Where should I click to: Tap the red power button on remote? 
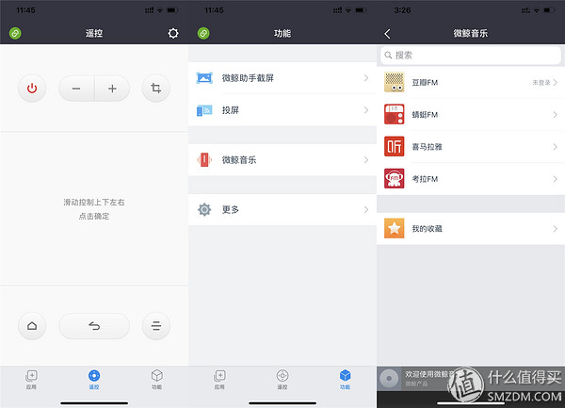[x=32, y=89]
